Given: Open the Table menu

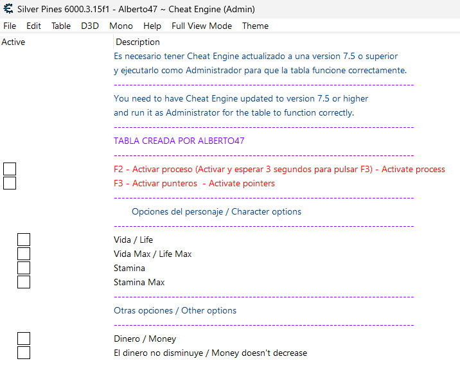Looking at the screenshot, I should [61, 26].
